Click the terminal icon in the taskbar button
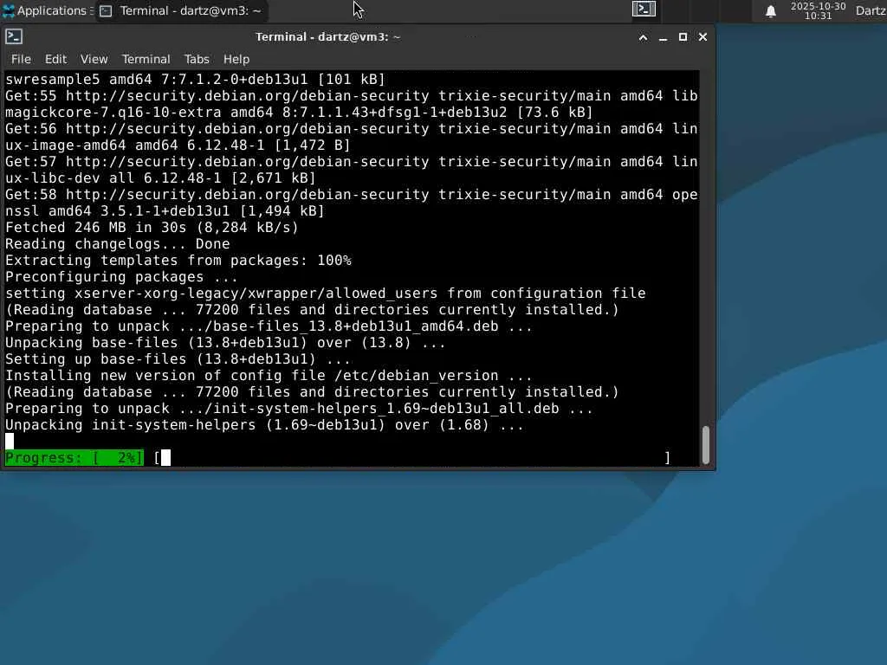 (x=106, y=10)
